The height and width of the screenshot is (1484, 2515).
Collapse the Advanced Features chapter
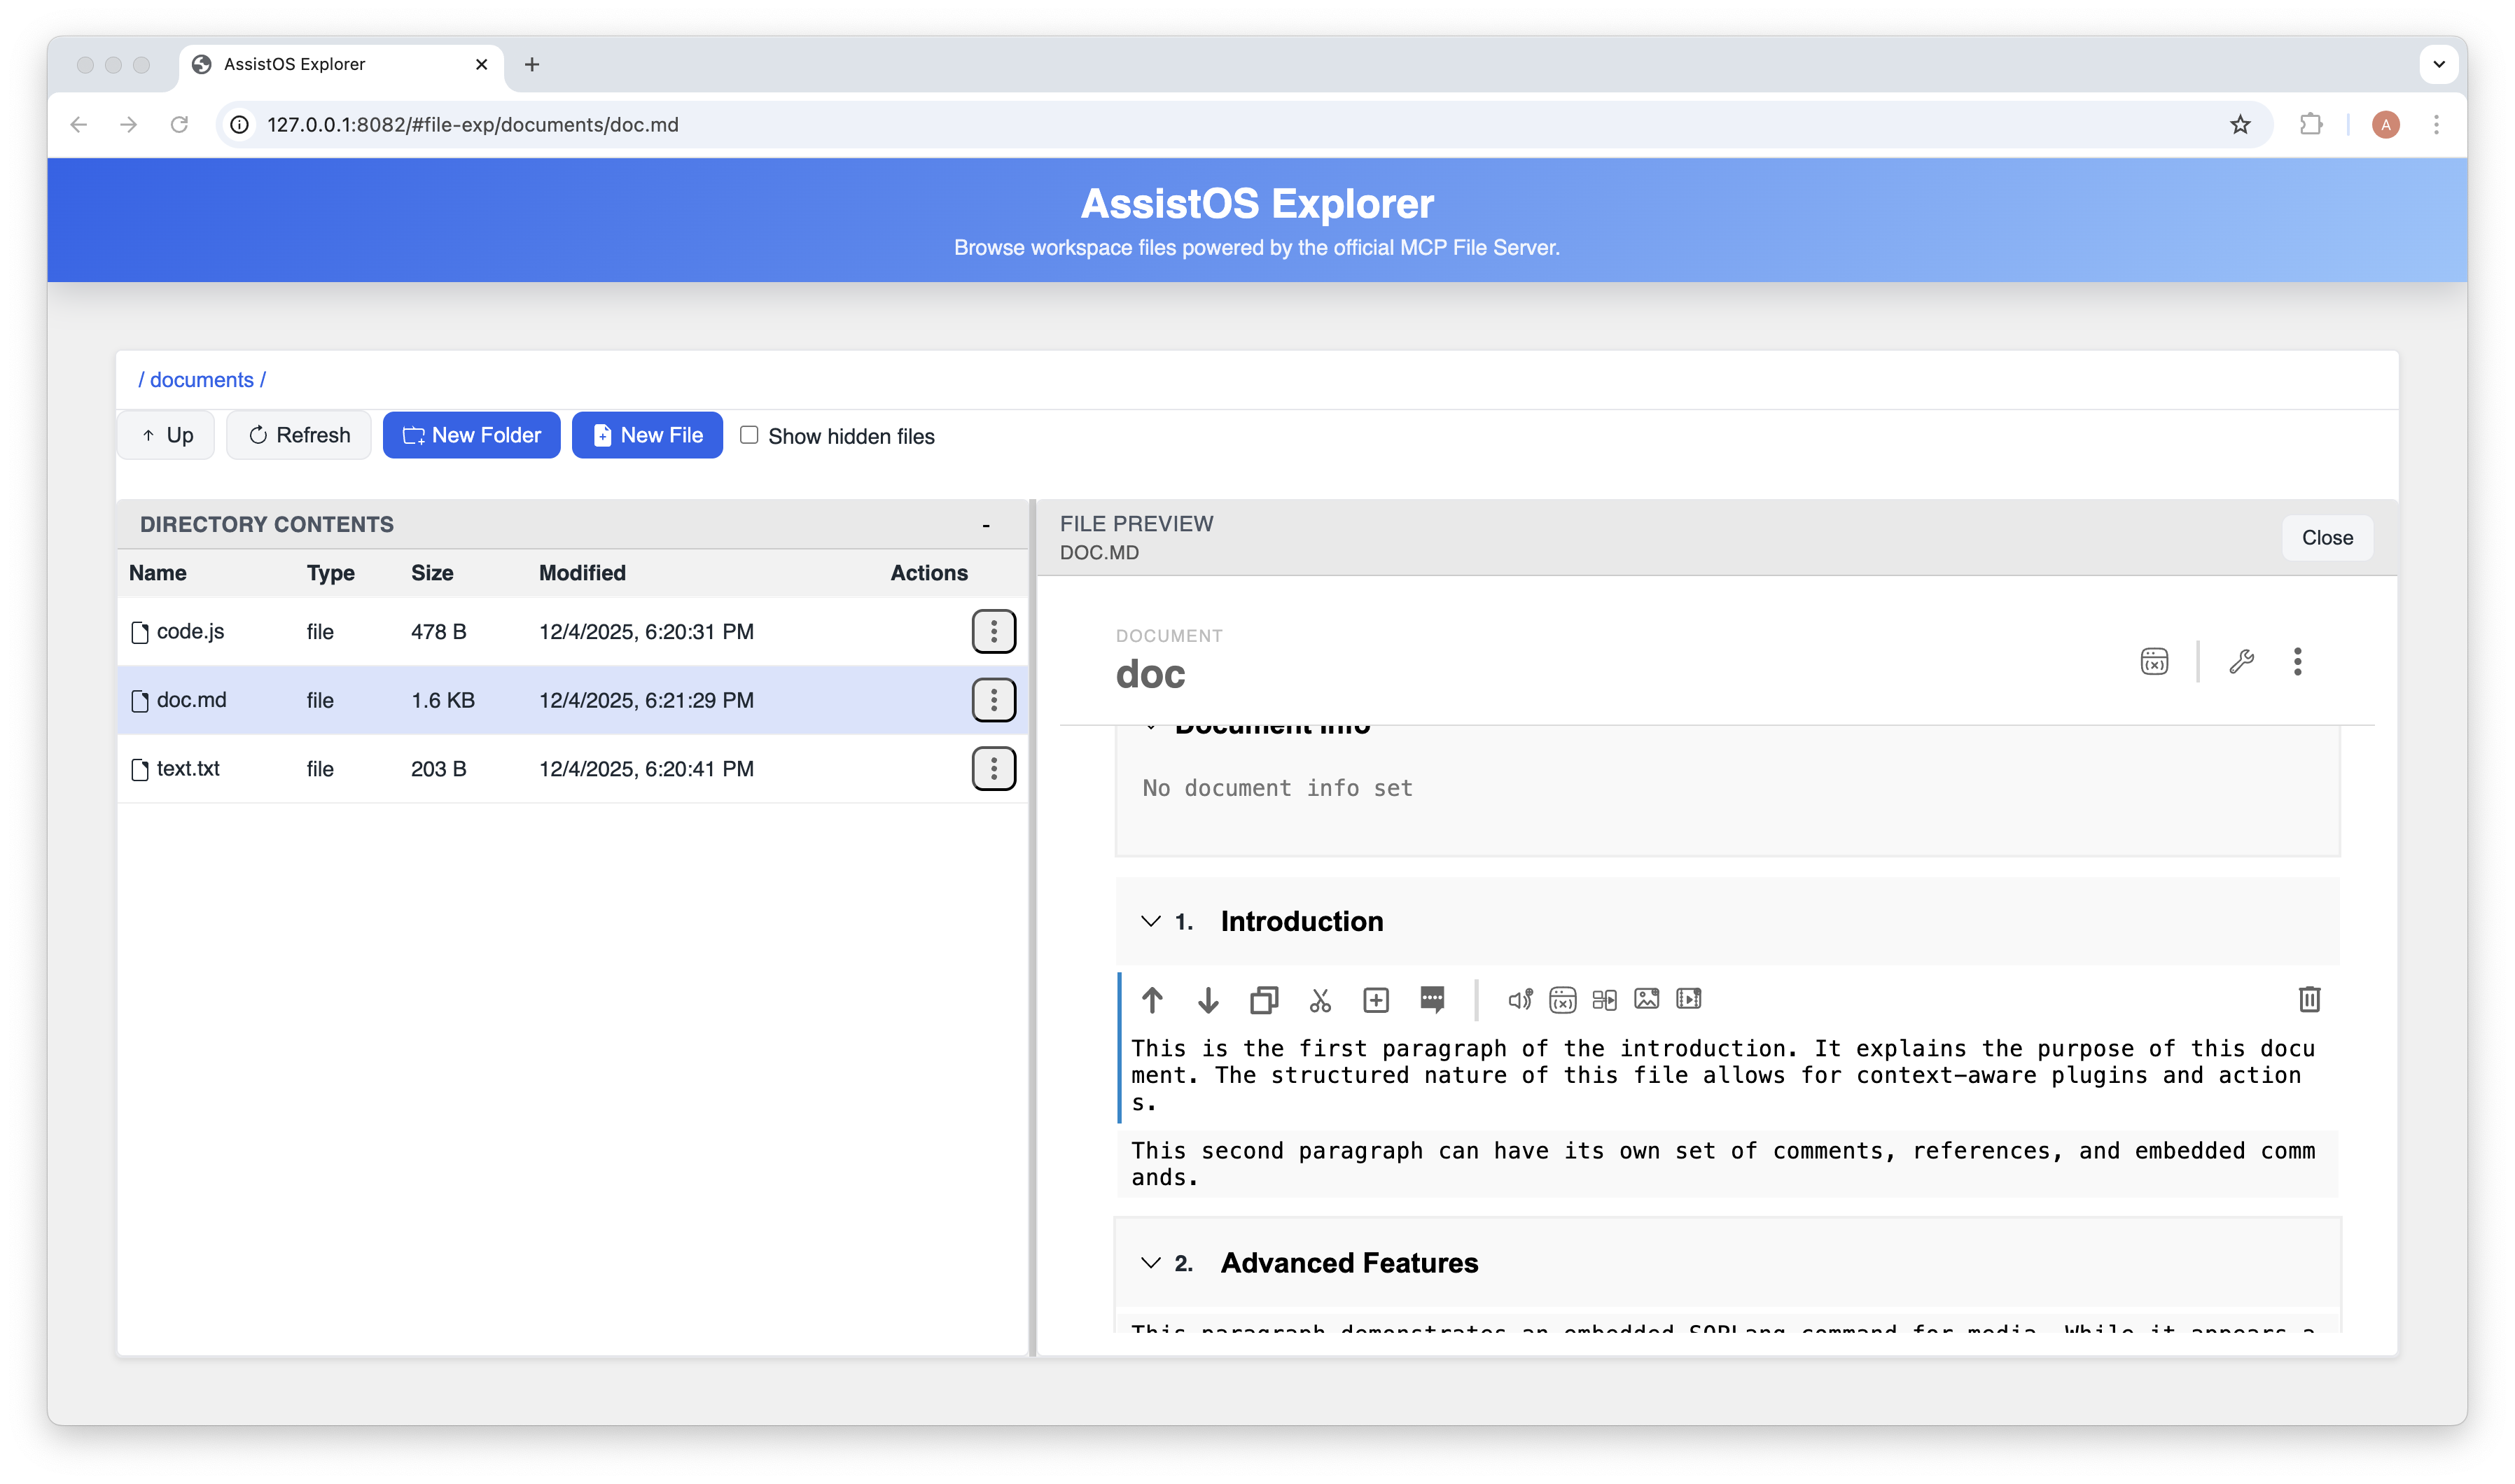1151,1263
